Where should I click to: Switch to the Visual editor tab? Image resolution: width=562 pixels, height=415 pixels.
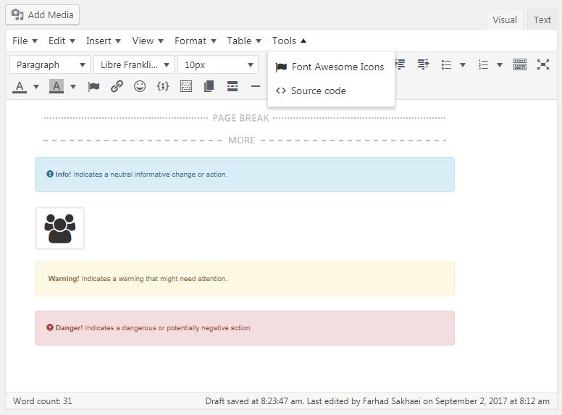[x=504, y=20]
